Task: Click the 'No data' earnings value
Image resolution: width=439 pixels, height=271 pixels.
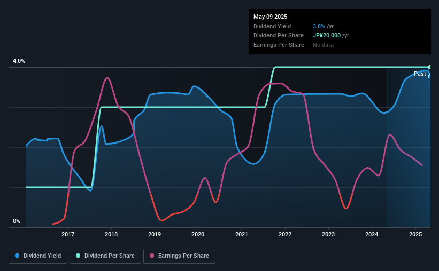Action: (x=323, y=45)
